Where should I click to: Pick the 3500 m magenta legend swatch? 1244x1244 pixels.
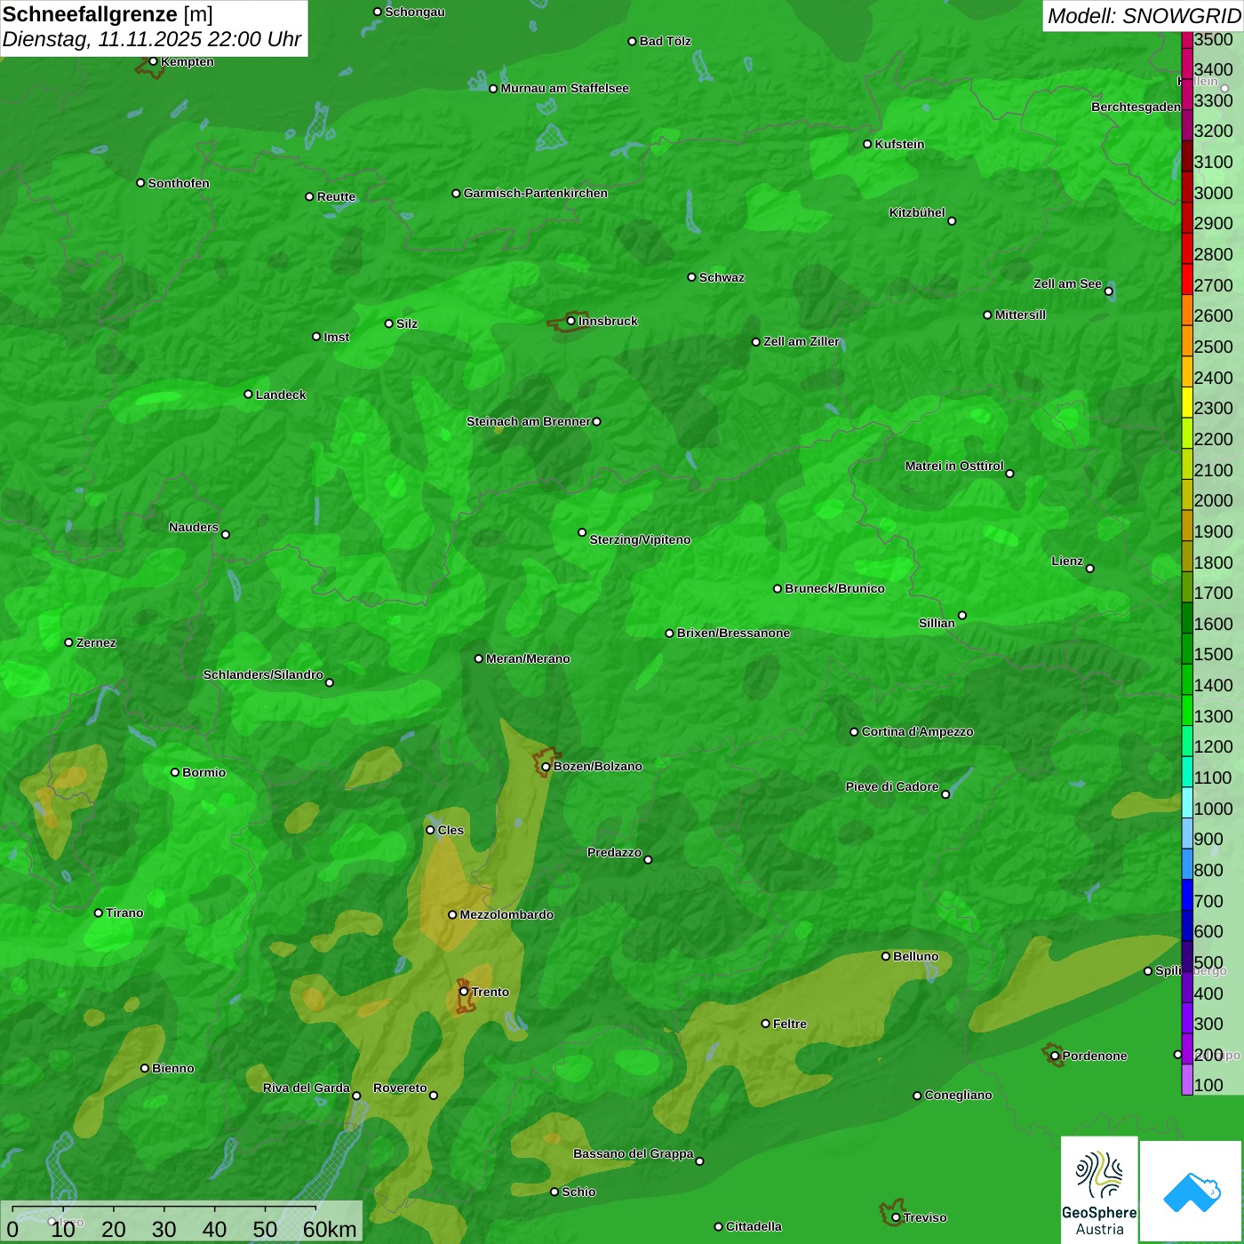pyautogui.click(x=1187, y=40)
